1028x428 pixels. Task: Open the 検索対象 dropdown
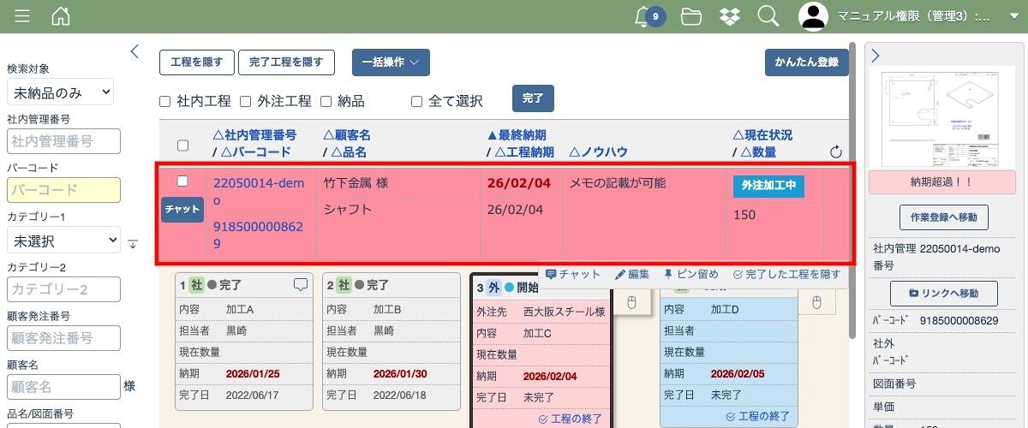(x=60, y=92)
